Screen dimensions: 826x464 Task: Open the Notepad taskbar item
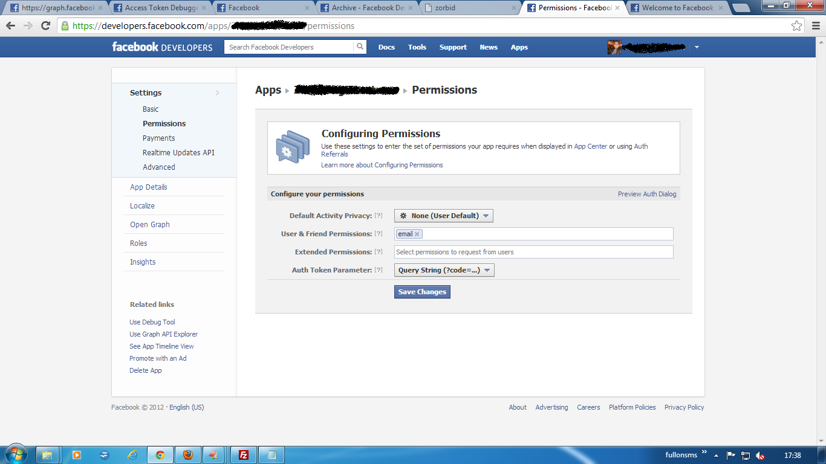(x=272, y=455)
